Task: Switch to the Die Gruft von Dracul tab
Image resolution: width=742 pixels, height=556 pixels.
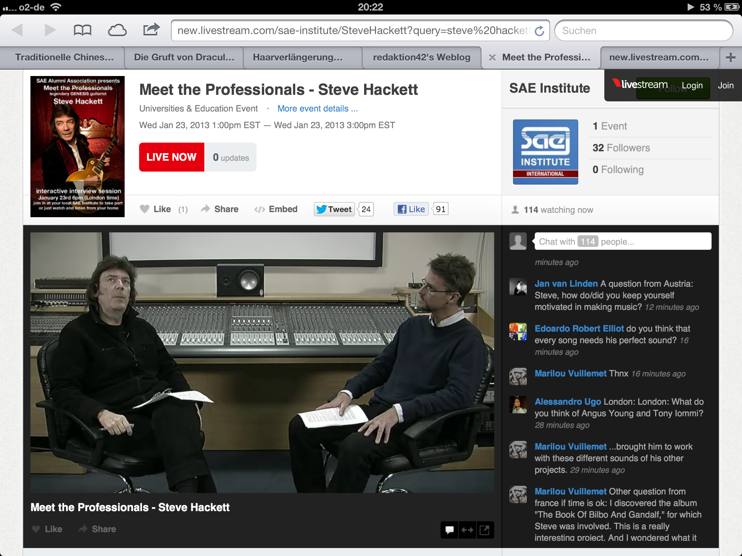Action: point(184,58)
